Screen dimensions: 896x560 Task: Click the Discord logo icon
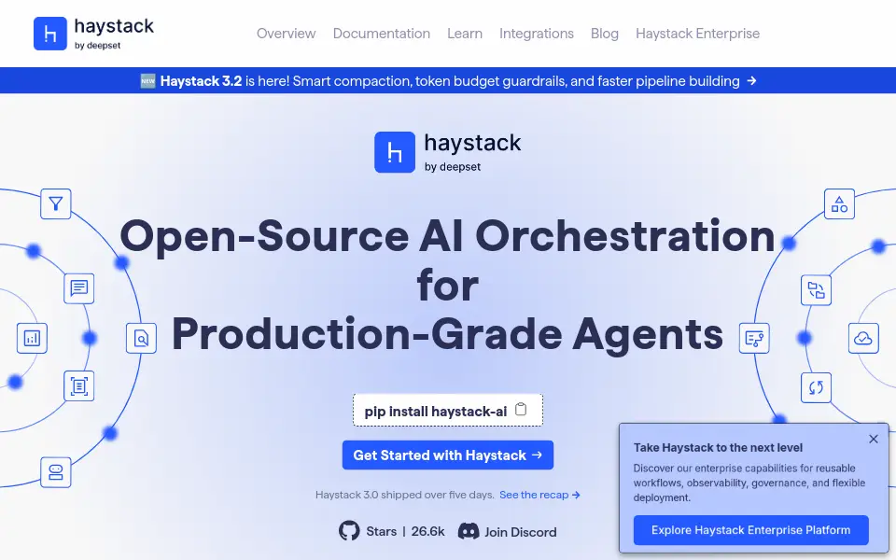(x=469, y=531)
